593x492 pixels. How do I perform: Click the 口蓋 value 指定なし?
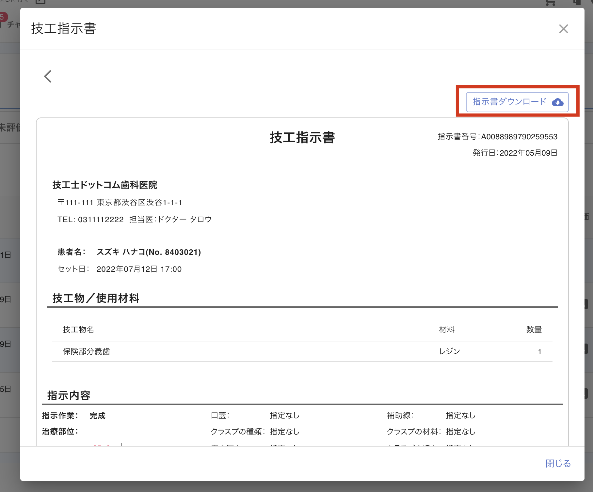coord(284,415)
